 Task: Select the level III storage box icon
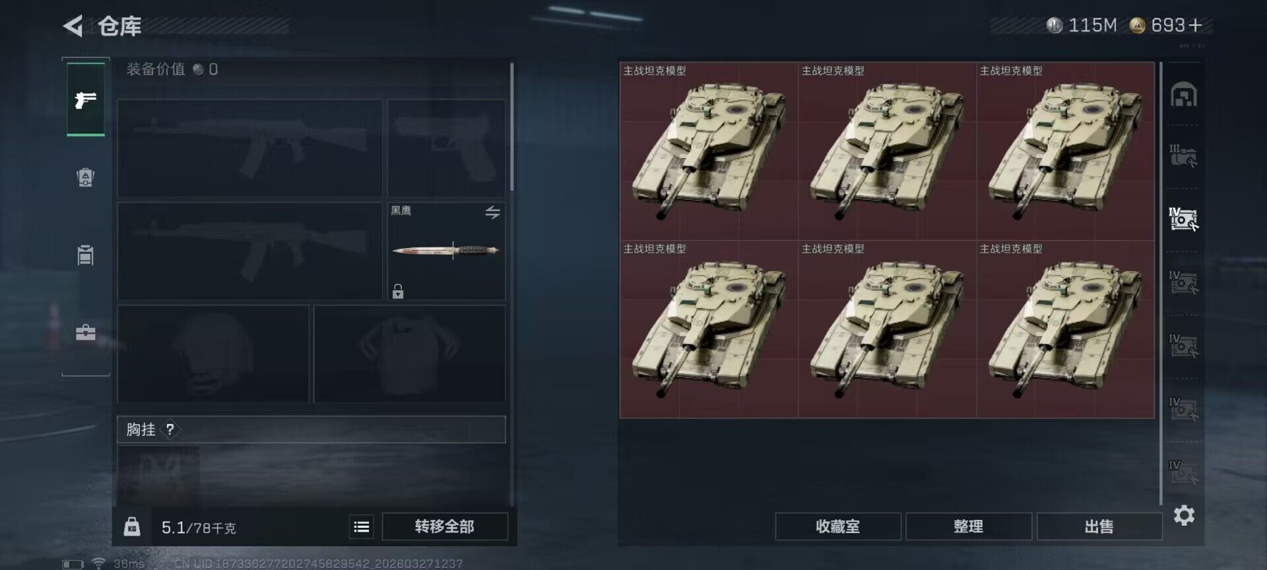1183,156
